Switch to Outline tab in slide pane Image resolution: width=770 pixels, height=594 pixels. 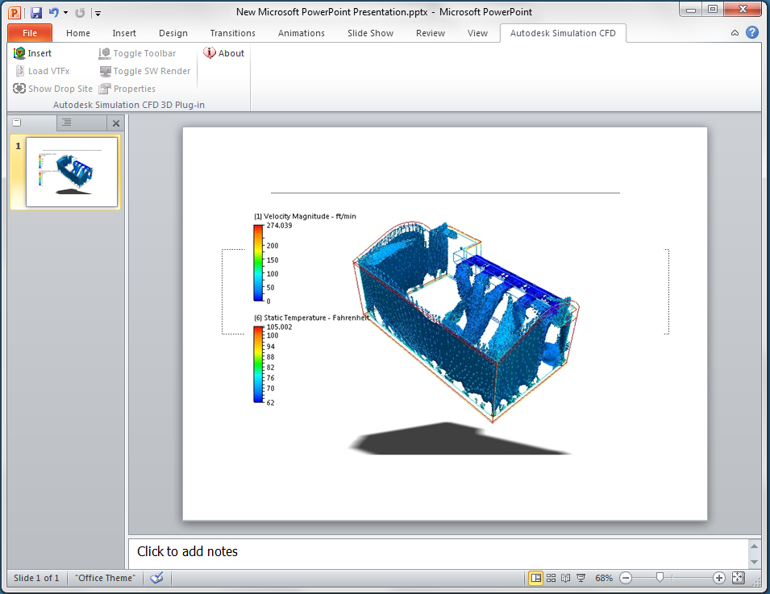67,123
